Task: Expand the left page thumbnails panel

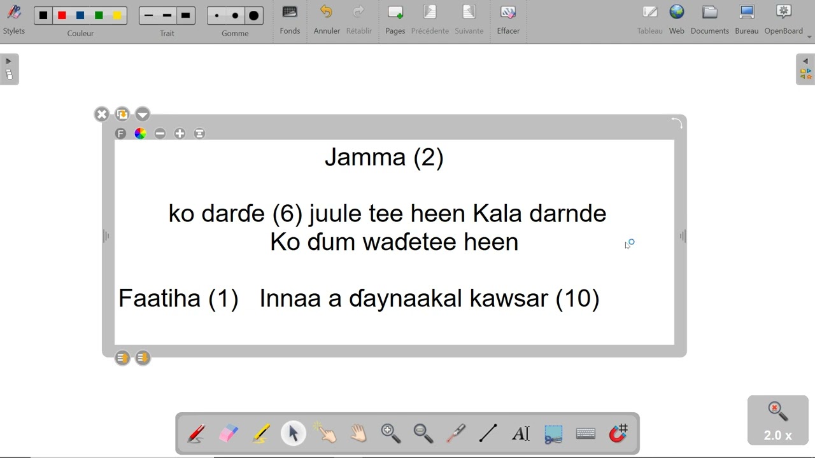Action: pos(9,69)
